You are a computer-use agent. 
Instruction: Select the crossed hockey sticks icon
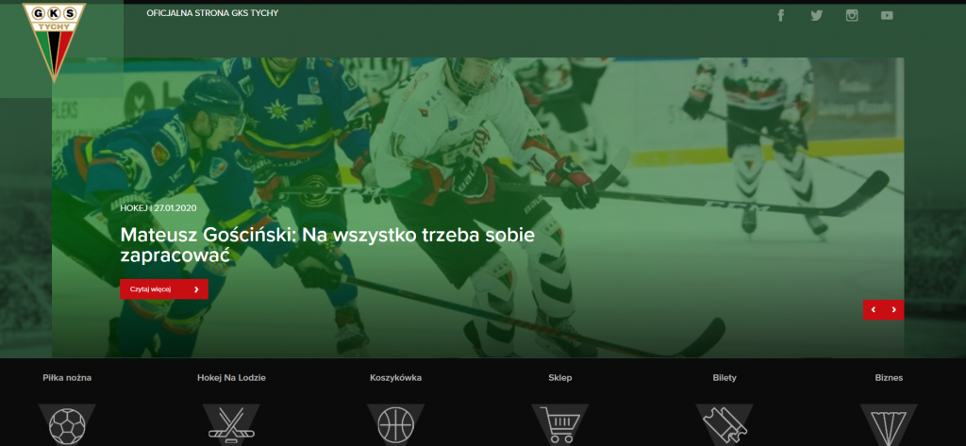click(x=231, y=425)
